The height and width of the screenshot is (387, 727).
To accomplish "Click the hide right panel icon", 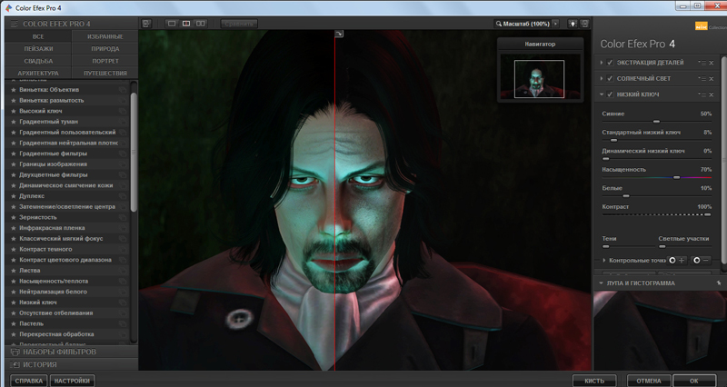I will tap(584, 24).
